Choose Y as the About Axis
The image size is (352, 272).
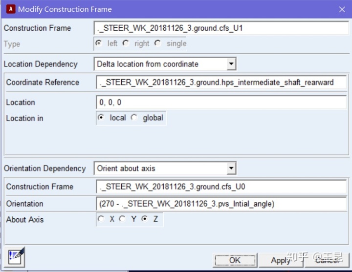click(x=123, y=219)
